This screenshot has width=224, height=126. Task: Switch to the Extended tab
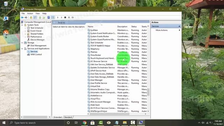(57, 117)
